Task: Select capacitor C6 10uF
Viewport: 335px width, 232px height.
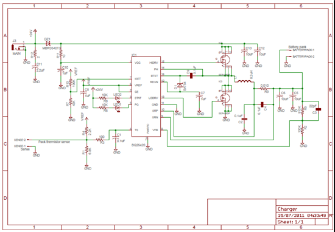Action: pyautogui.click(x=280, y=96)
